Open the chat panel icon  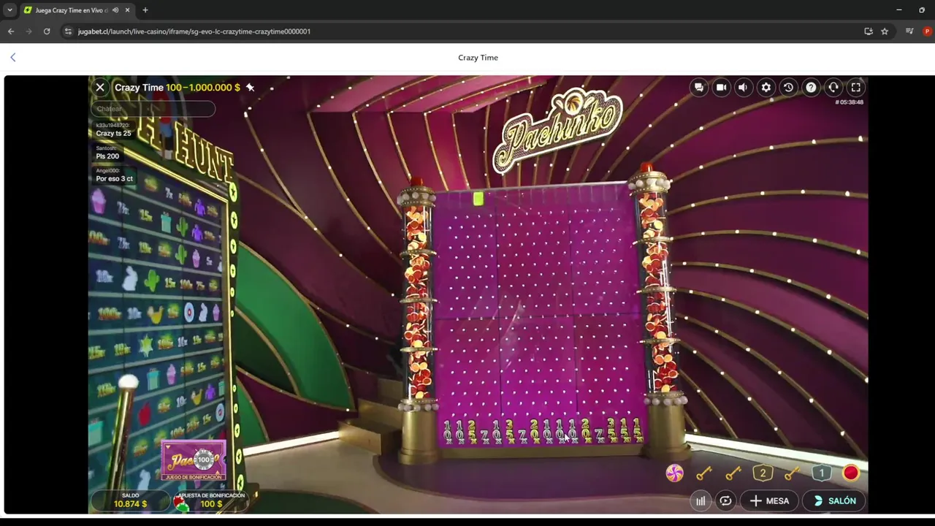coord(699,87)
